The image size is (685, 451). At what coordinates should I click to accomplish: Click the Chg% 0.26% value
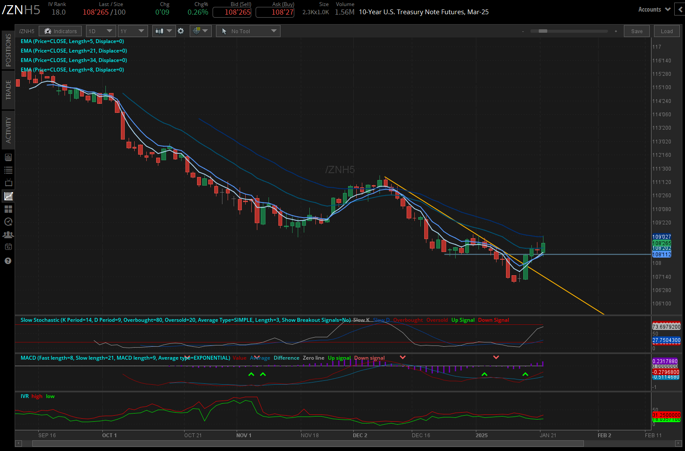point(198,12)
